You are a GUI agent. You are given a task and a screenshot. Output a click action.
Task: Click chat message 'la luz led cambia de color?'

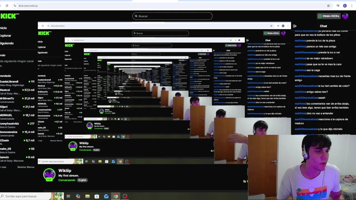click(x=334, y=86)
